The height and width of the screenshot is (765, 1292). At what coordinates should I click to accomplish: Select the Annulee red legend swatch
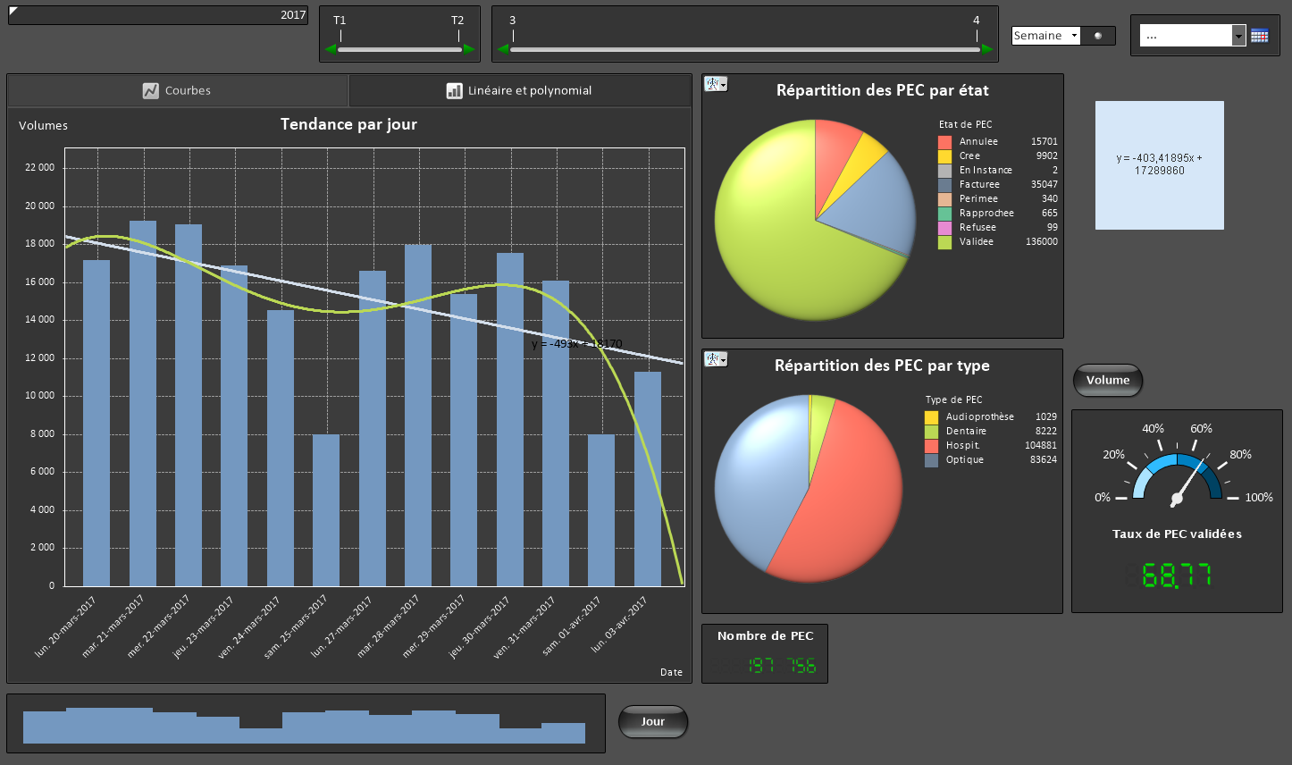pyautogui.click(x=944, y=142)
